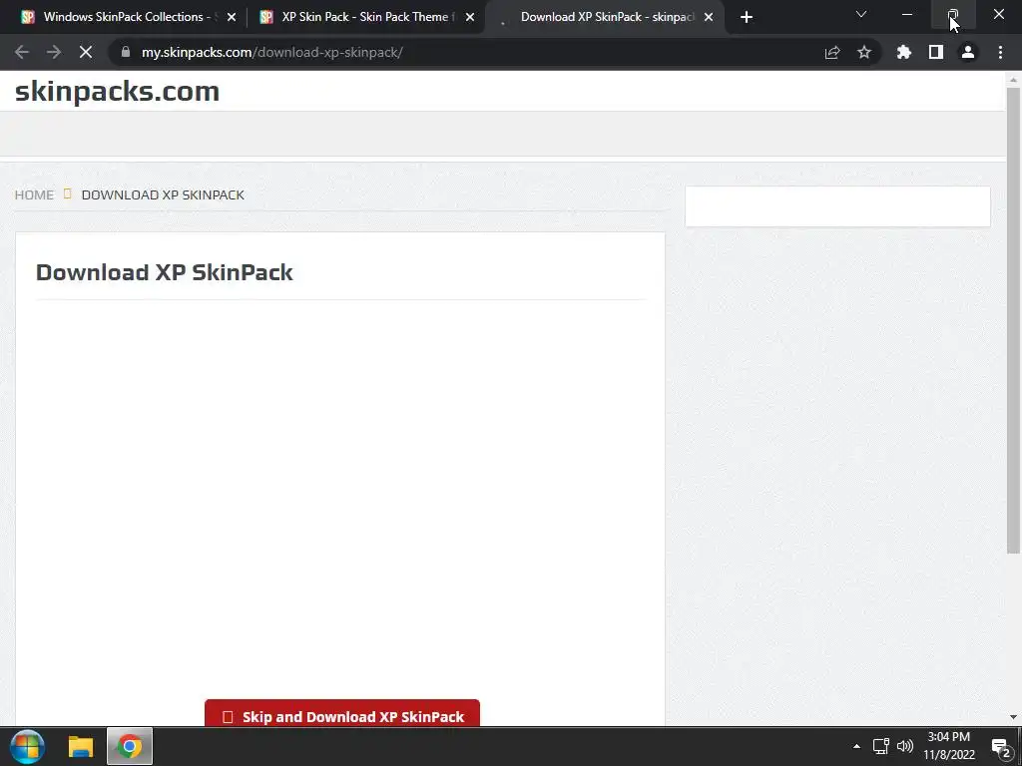Open the Extensions puzzle menu
Image resolution: width=1022 pixels, height=766 pixels.
coord(904,52)
